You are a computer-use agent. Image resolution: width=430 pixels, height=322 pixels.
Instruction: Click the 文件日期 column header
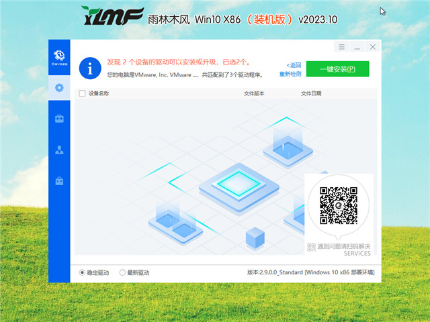(311, 93)
